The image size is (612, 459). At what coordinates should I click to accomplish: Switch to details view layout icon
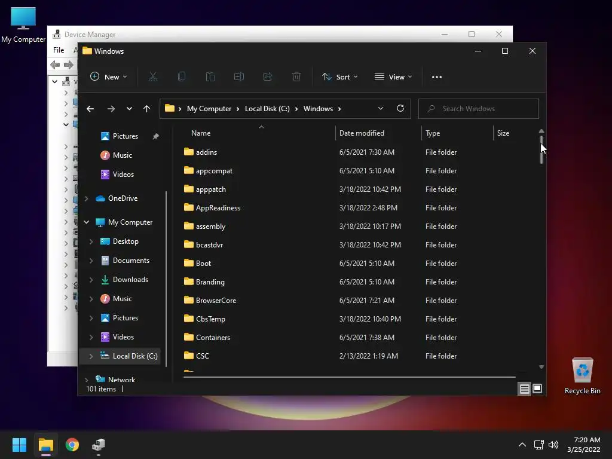[524, 388]
